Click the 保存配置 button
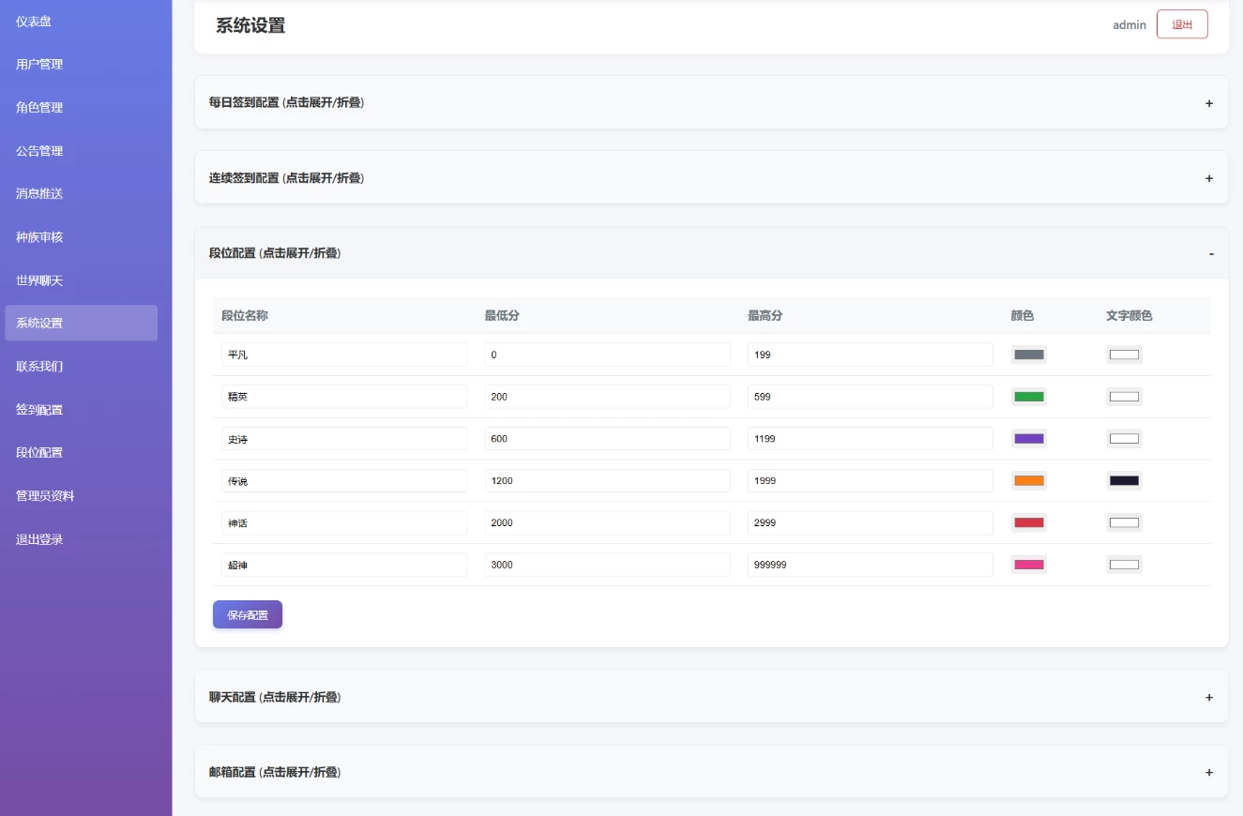This screenshot has height=816, width=1243. tap(247, 614)
